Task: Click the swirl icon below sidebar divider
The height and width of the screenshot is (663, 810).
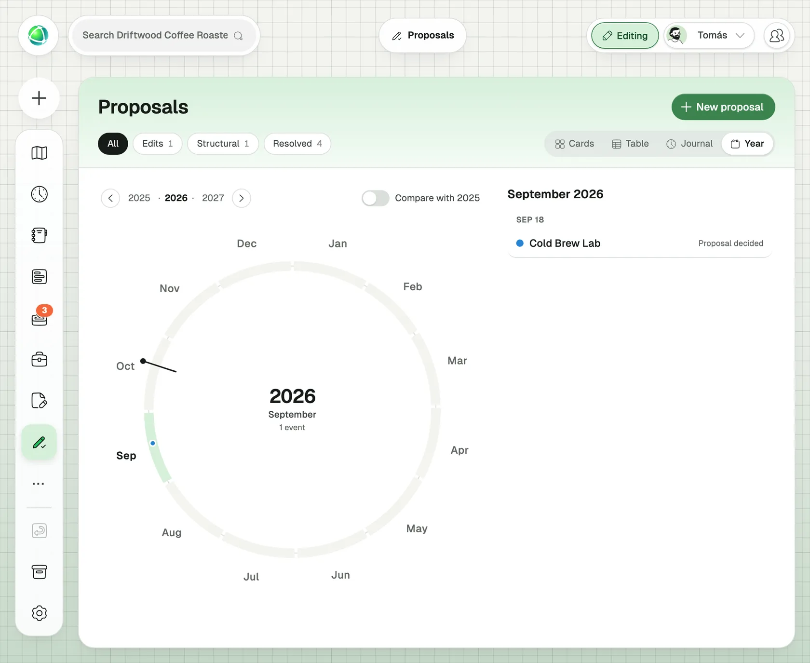Action: click(x=39, y=531)
